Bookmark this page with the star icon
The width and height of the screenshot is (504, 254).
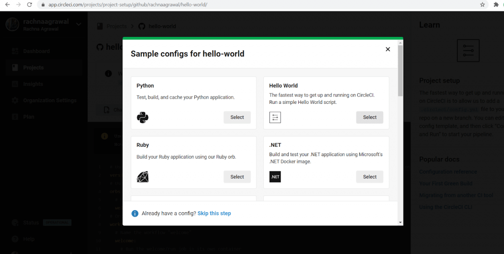click(x=482, y=4)
